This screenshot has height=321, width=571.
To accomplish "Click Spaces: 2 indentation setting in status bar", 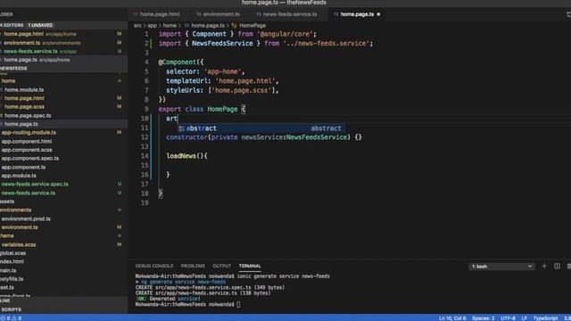I will [x=484, y=318].
